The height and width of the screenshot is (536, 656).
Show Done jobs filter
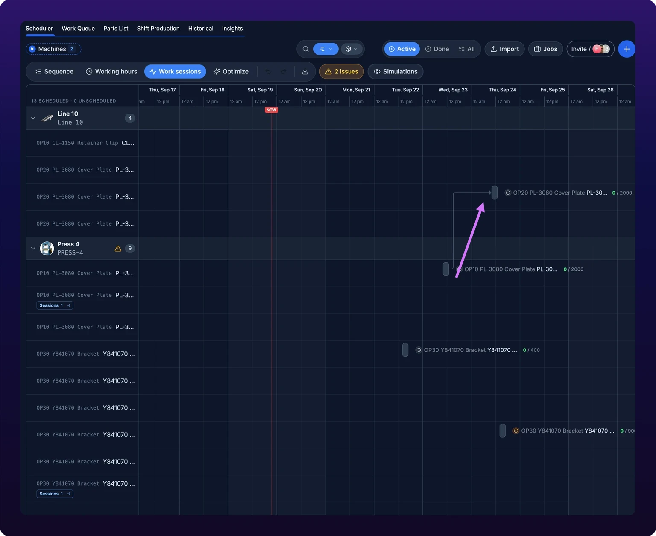coord(437,49)
